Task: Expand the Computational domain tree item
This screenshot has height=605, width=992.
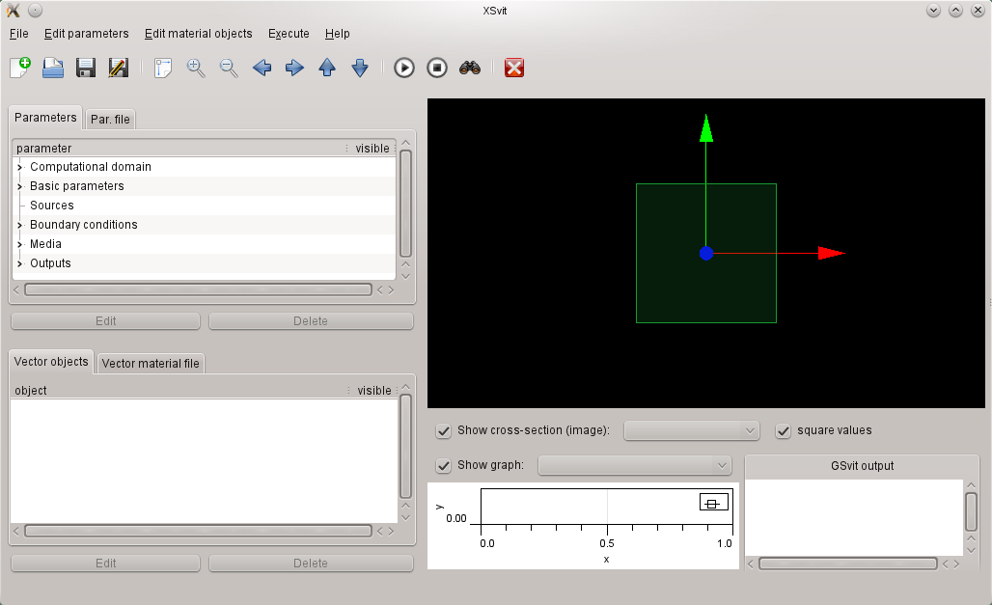Action: point(19,167)
